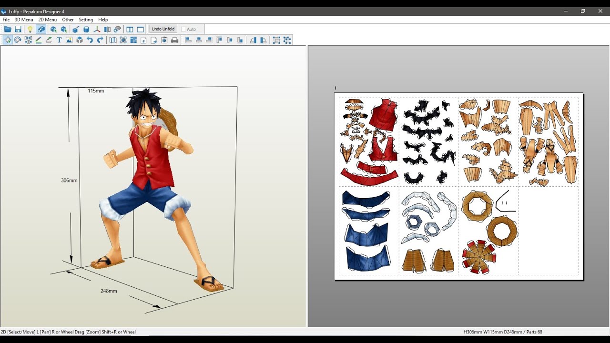Viewport: 610px width, 343px height.
Task: Click the insert image icon
Action: pos(69,40)
